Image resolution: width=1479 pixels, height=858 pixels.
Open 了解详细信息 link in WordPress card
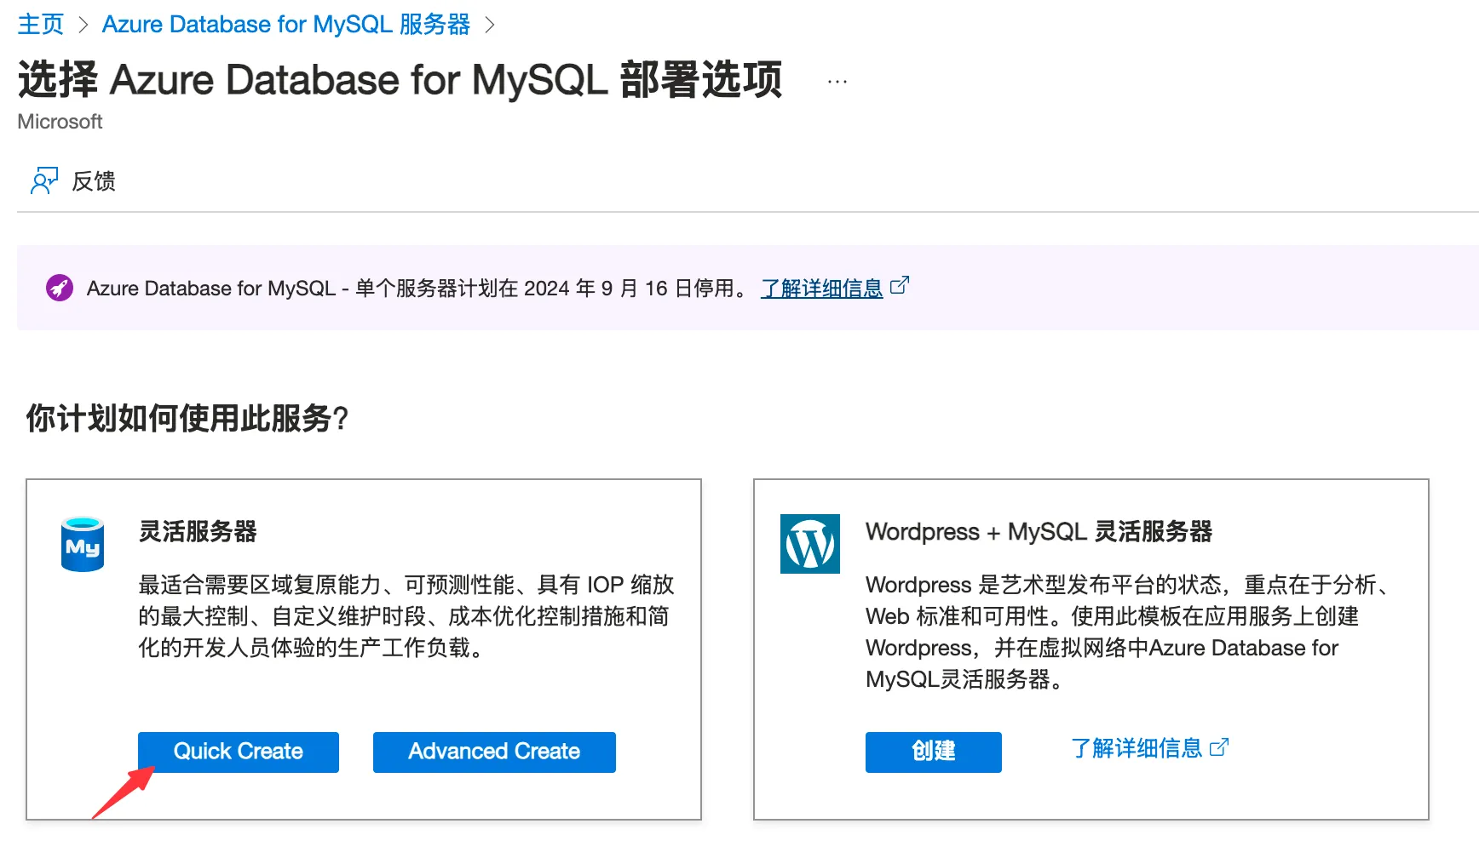[1136, 748]
